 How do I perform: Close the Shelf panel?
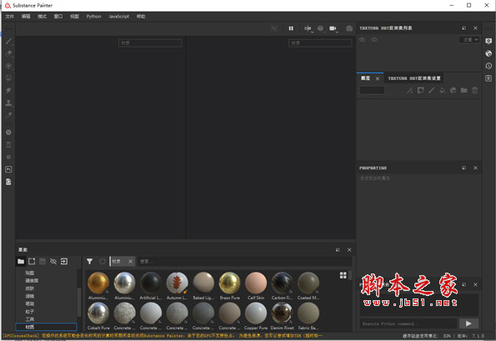[x=349, y=250]
